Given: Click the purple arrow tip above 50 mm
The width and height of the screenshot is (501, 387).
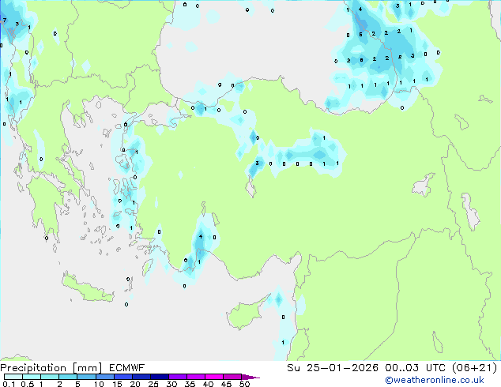Looking at the screenshot, I should tap(250, 377).
